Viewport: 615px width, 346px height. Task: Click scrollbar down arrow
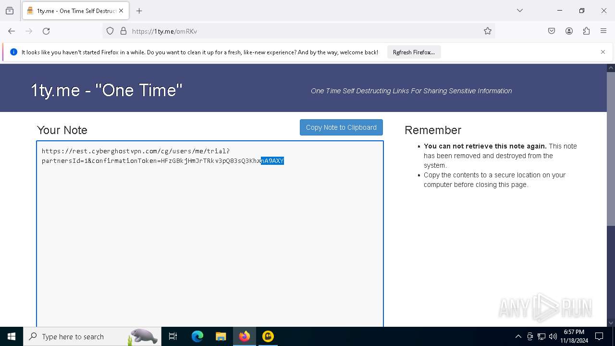click(x=611, y=323)
